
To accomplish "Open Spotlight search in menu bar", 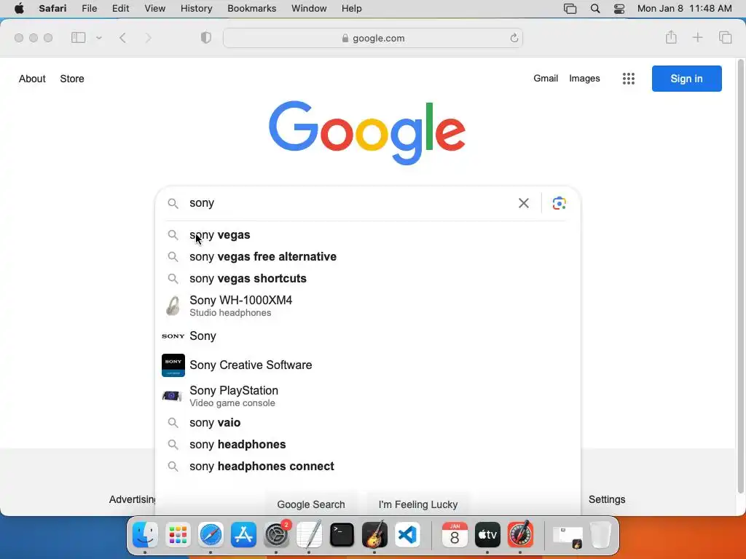I will [595, 9].
